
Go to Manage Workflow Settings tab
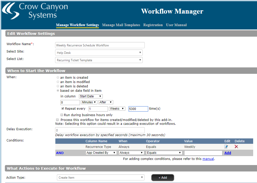[x=77, y=25]
